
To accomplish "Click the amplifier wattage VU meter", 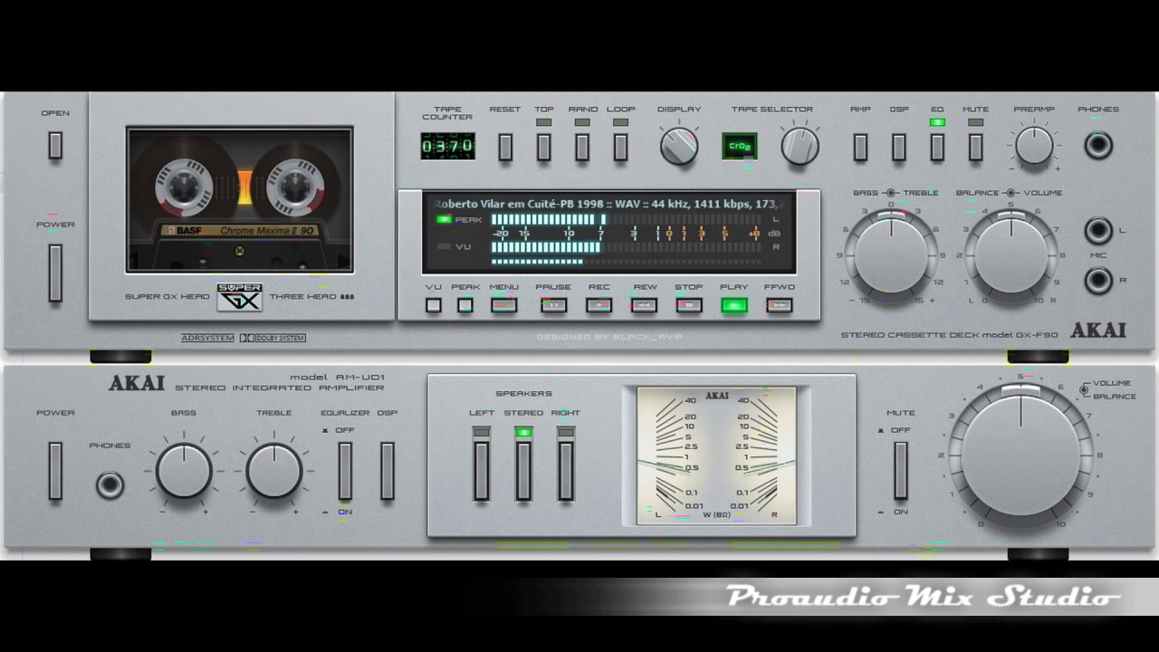I will pos(716,455).
